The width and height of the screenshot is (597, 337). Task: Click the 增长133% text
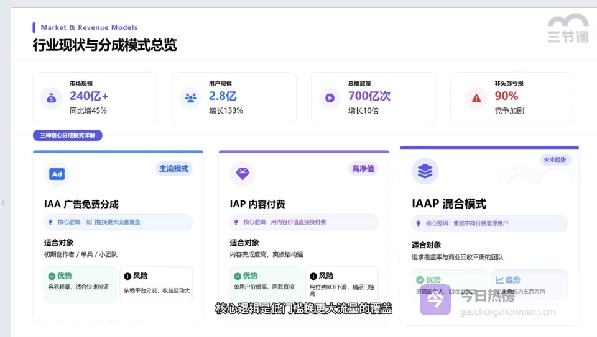click(226, 111)
